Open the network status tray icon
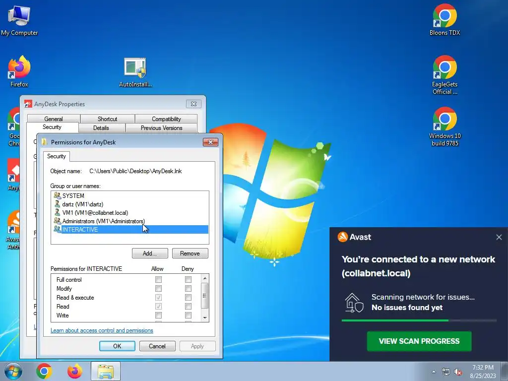 tap(446, 372)
